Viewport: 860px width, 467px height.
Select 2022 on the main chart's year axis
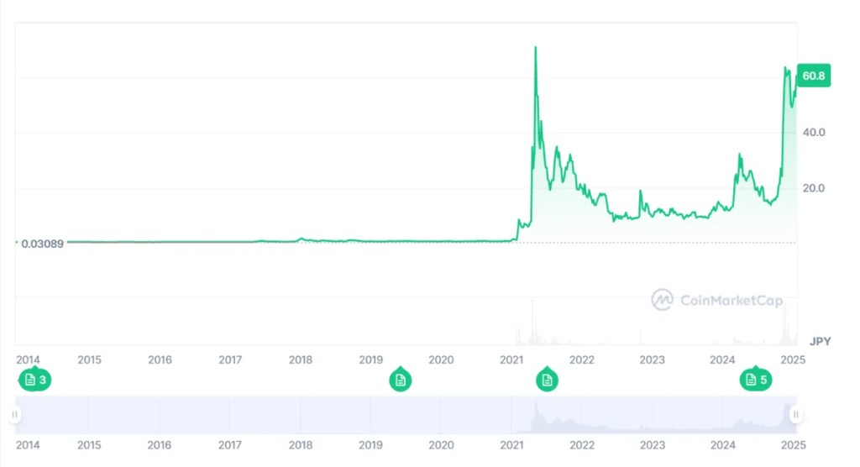582,360
